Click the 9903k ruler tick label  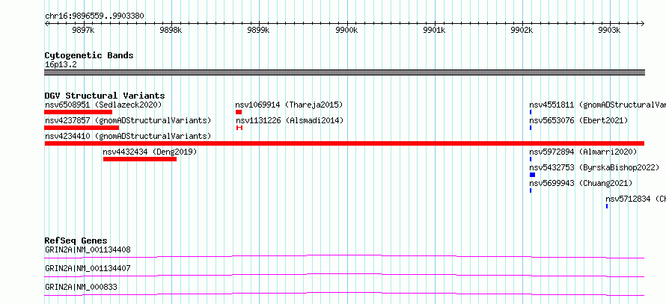(610, 30)
